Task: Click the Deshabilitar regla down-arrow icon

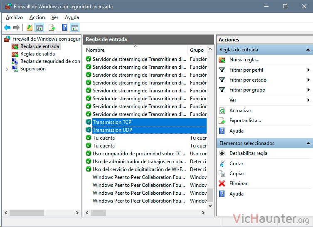Action: point(222,153)
